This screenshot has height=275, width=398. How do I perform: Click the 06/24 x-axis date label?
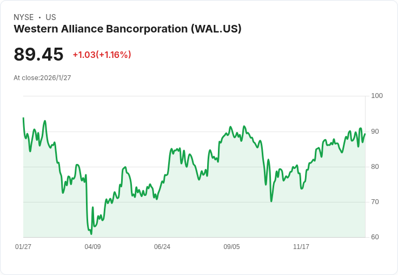[162, 246]
